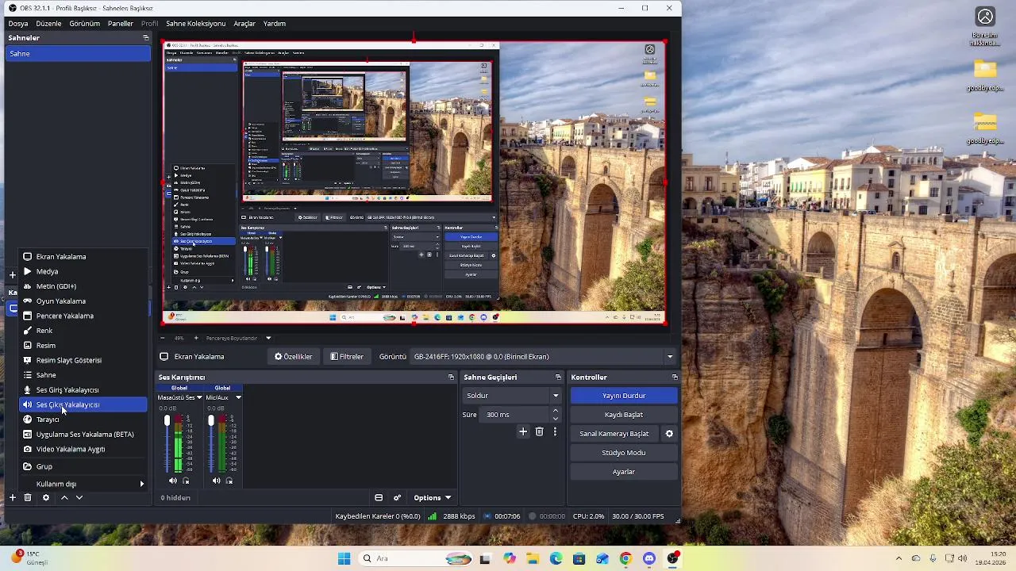Choose Pencere Yakalama source
Image resolution: width=1016 pixels, height=571 pixels.
coord(83,316)
